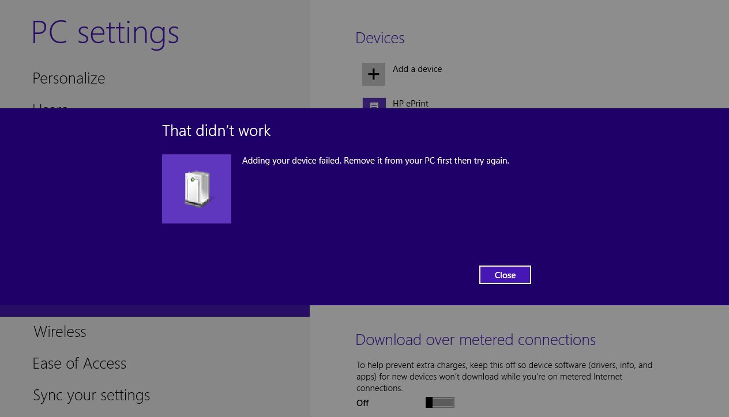Open the Personalize settings category
This screenshot has height=417, width=729.
point(69,78)
